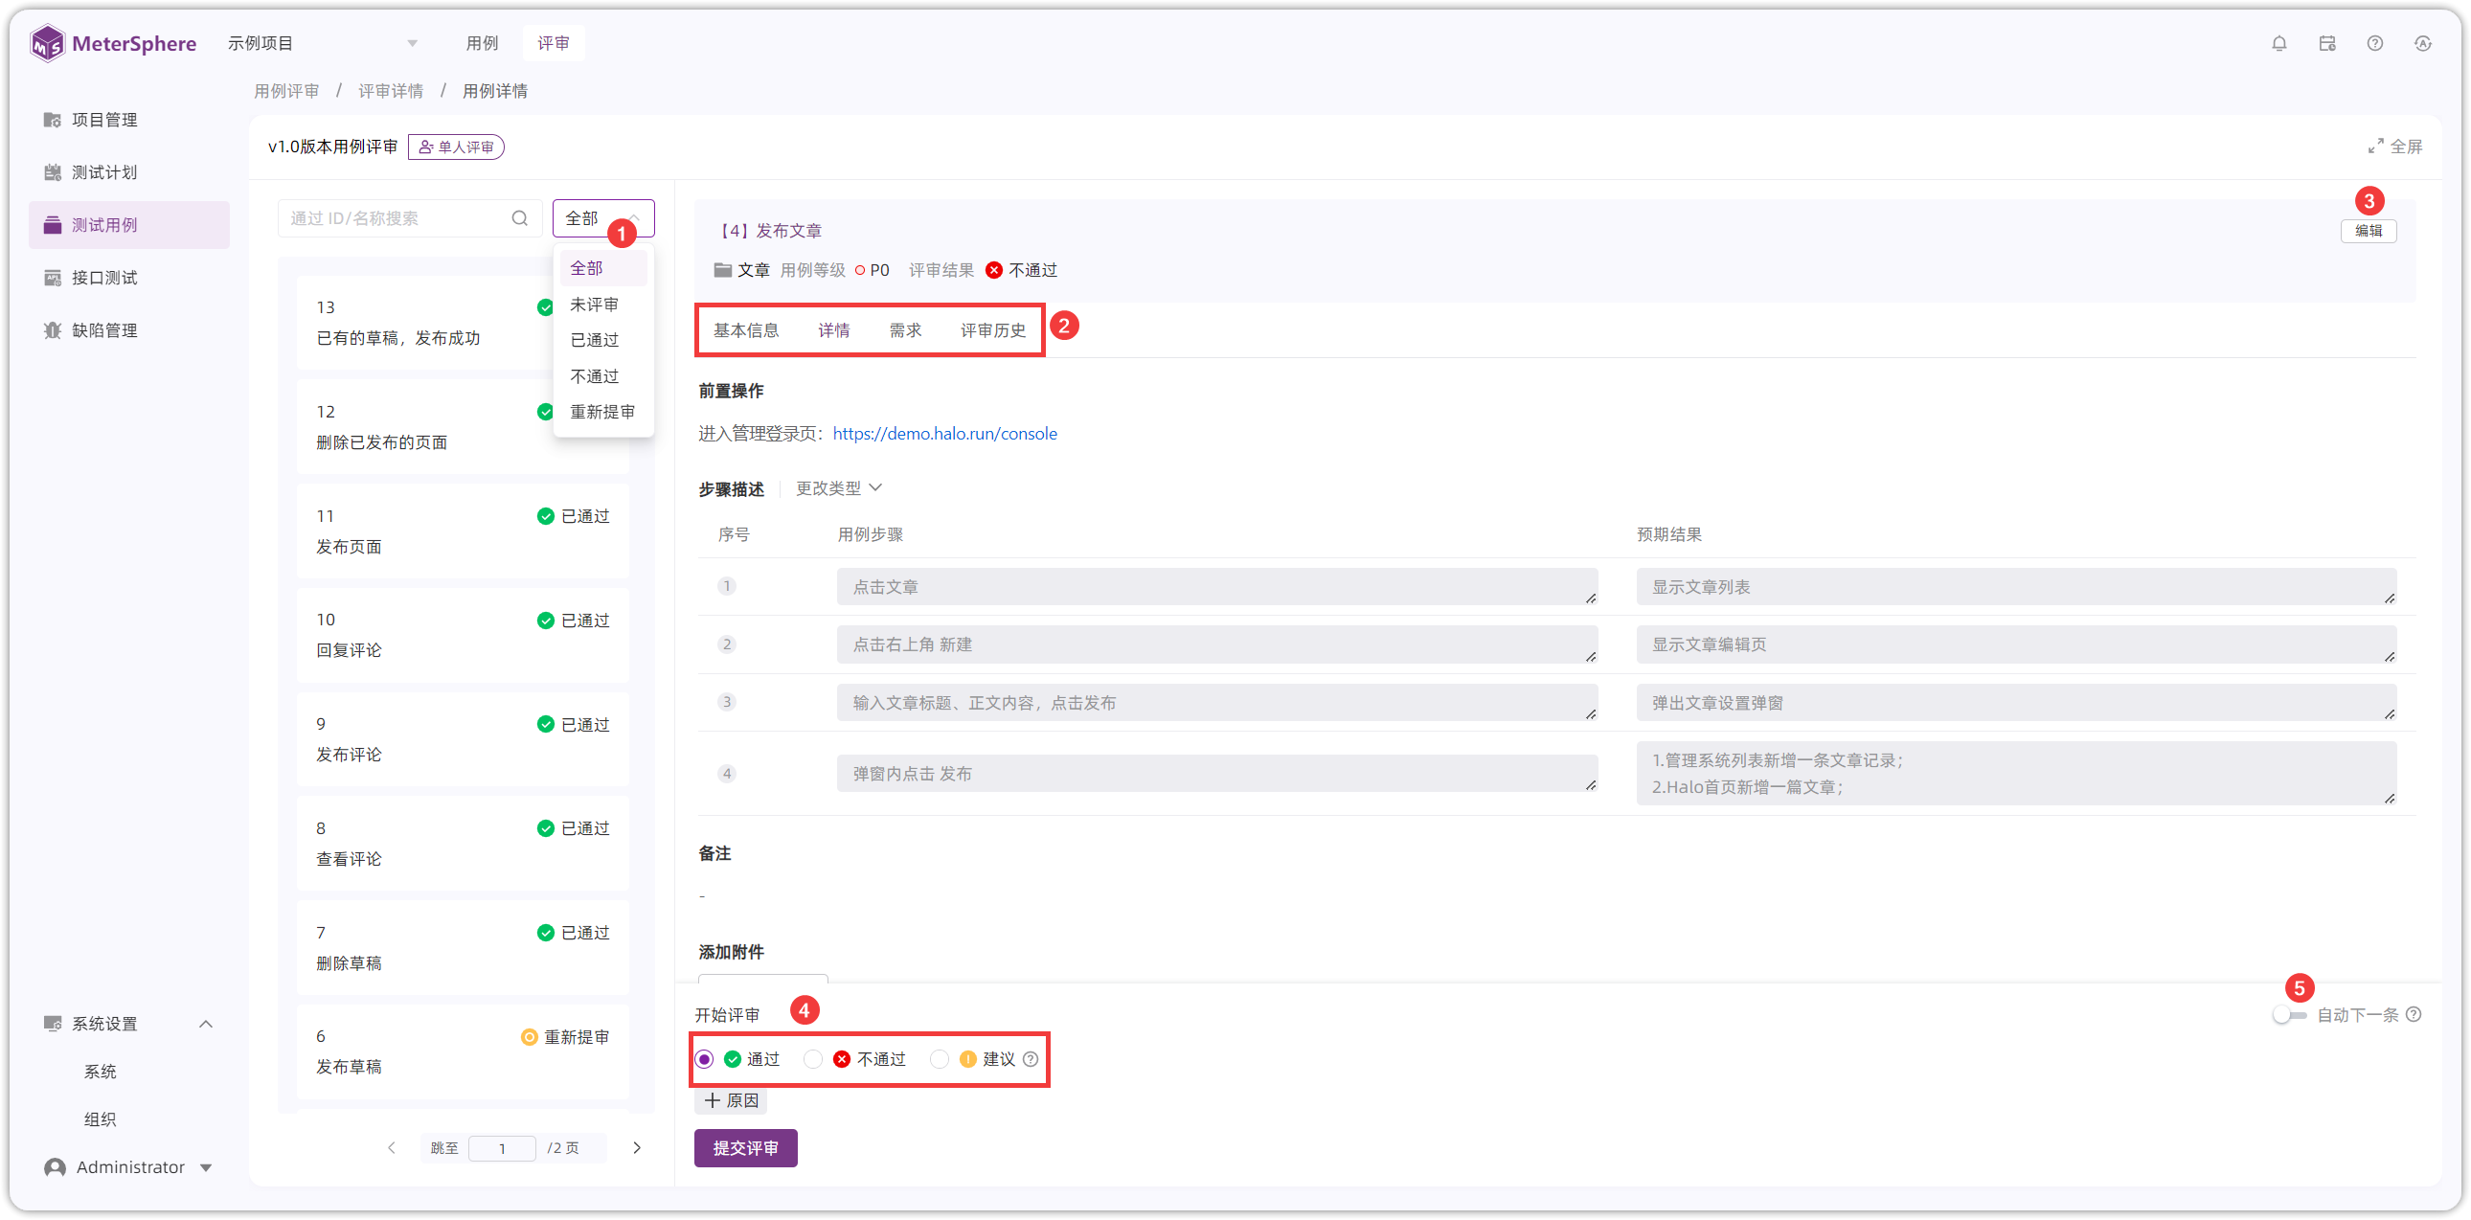Open the demo.halo.run/console link
The width and height of the screenshot is (2471, 1220).
point(944,434)
